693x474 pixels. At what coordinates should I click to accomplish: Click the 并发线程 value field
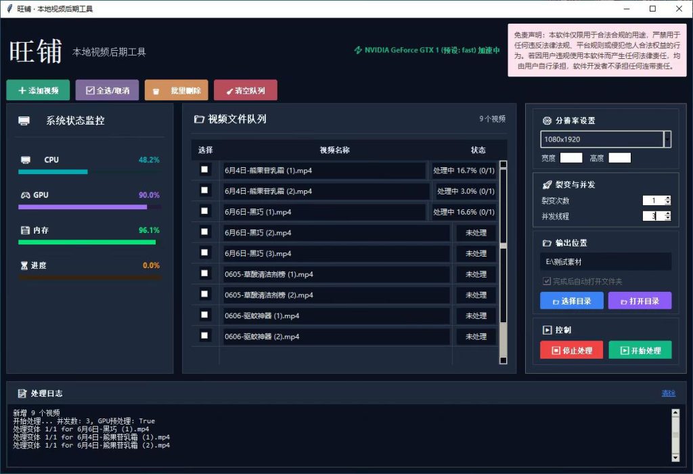(x=654, y=216)
